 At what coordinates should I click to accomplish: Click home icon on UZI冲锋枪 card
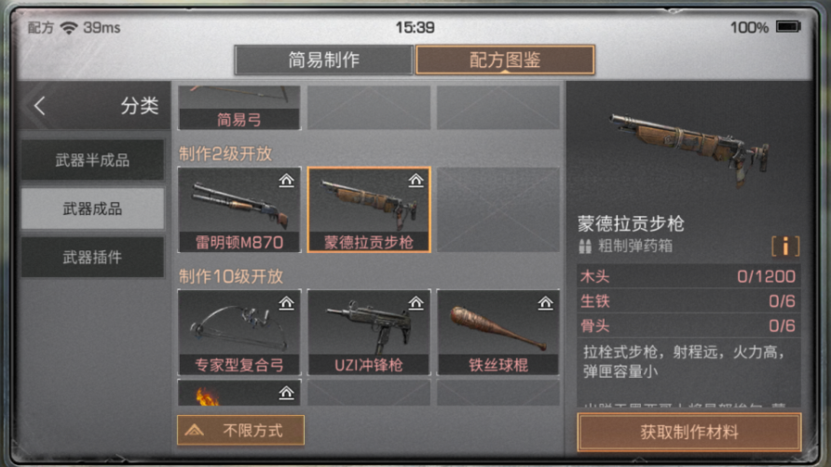point(416,303)
